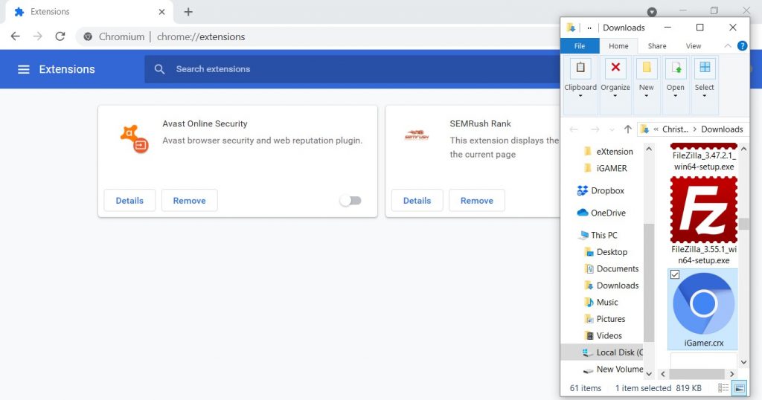
Task: Select the FileZilla_3.47.2.1_win64-setup.exe file name
Action: click(704, 161)
